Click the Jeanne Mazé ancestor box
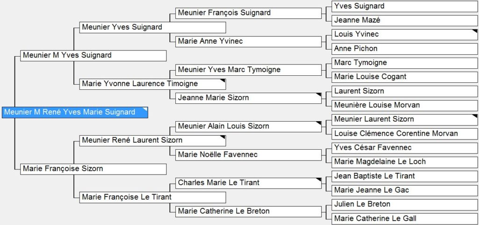This screenshot has height=225, width=479. (x=405, y=21)
